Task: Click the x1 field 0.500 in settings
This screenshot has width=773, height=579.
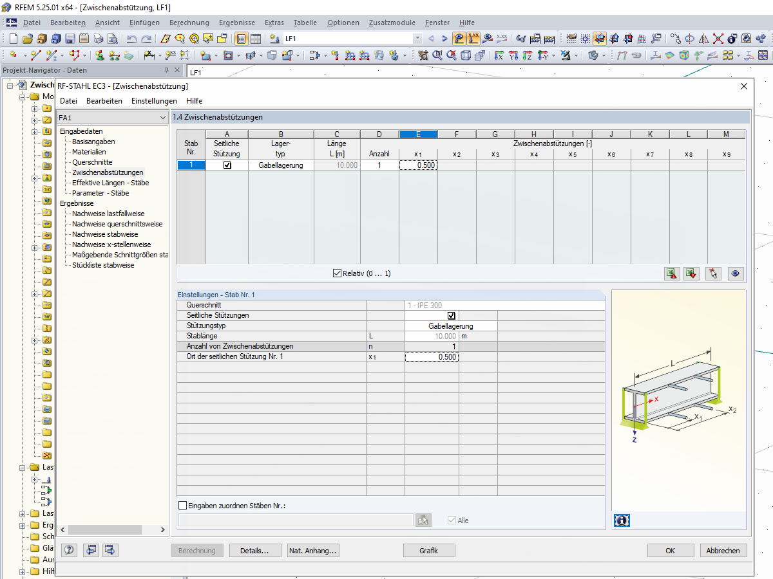Action: pyautogui.click(x=432, y=356)
